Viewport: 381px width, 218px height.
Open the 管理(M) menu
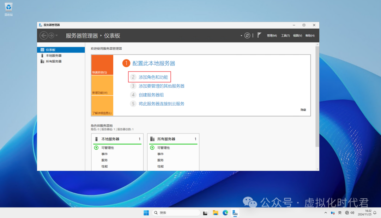coord(272,36)
